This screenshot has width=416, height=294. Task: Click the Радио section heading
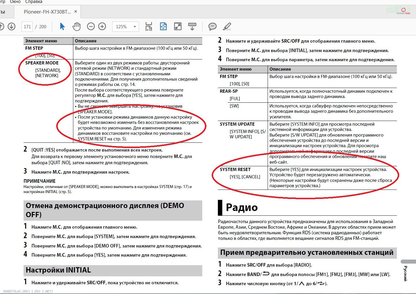pyautogui.click(x=242, y=207)
